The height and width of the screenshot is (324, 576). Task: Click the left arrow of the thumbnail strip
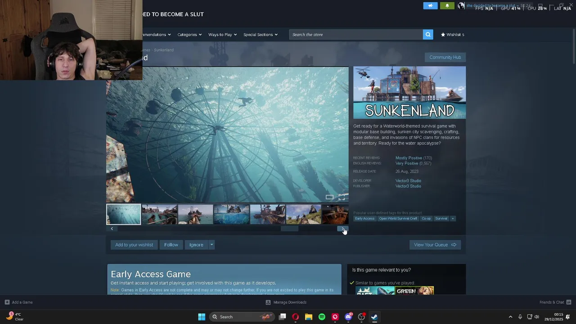(112, 229)
